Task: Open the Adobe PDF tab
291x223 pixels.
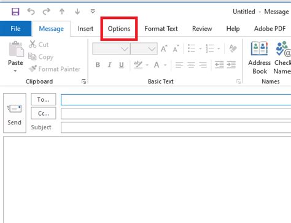Action: tap(270, 29)
